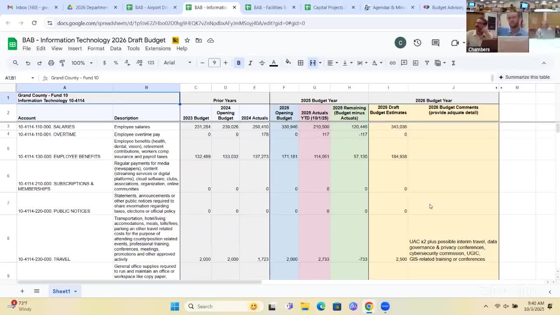This screenshot has width=560, height=315.
Task: Open the functions (Σ) menu
Action: (453, 63)
